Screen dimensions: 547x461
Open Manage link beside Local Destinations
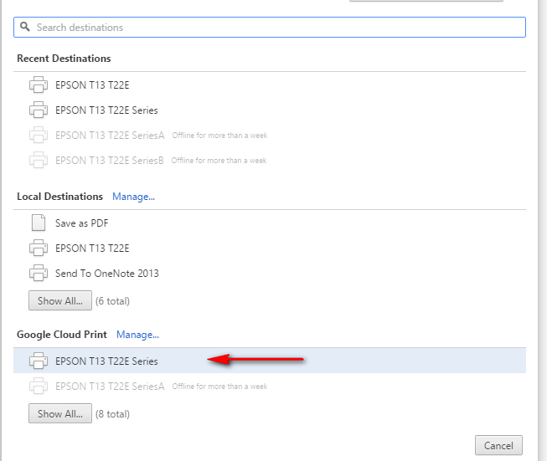pyautogui.click(x=133, y=197)
